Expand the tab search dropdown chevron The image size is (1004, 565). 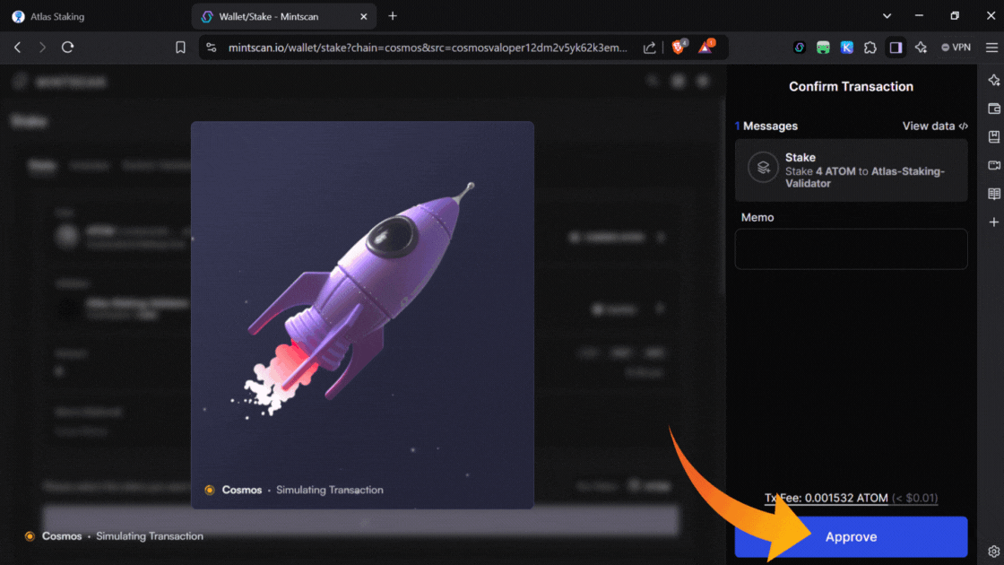pos(887,16)
